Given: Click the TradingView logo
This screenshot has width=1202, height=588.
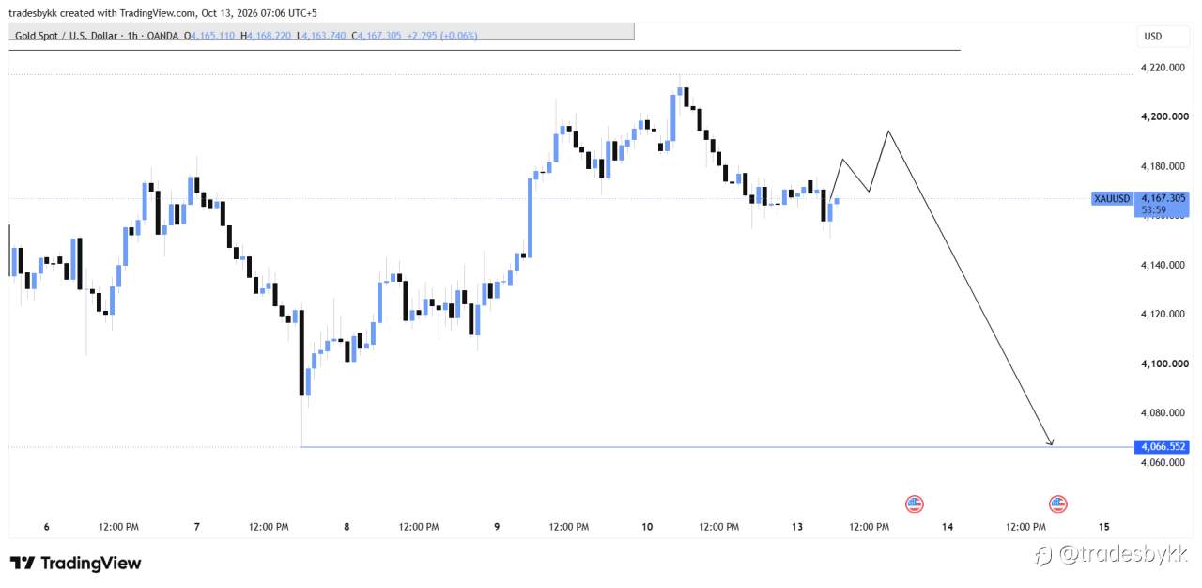Looking at the screenshot, I should coord(76,564).
